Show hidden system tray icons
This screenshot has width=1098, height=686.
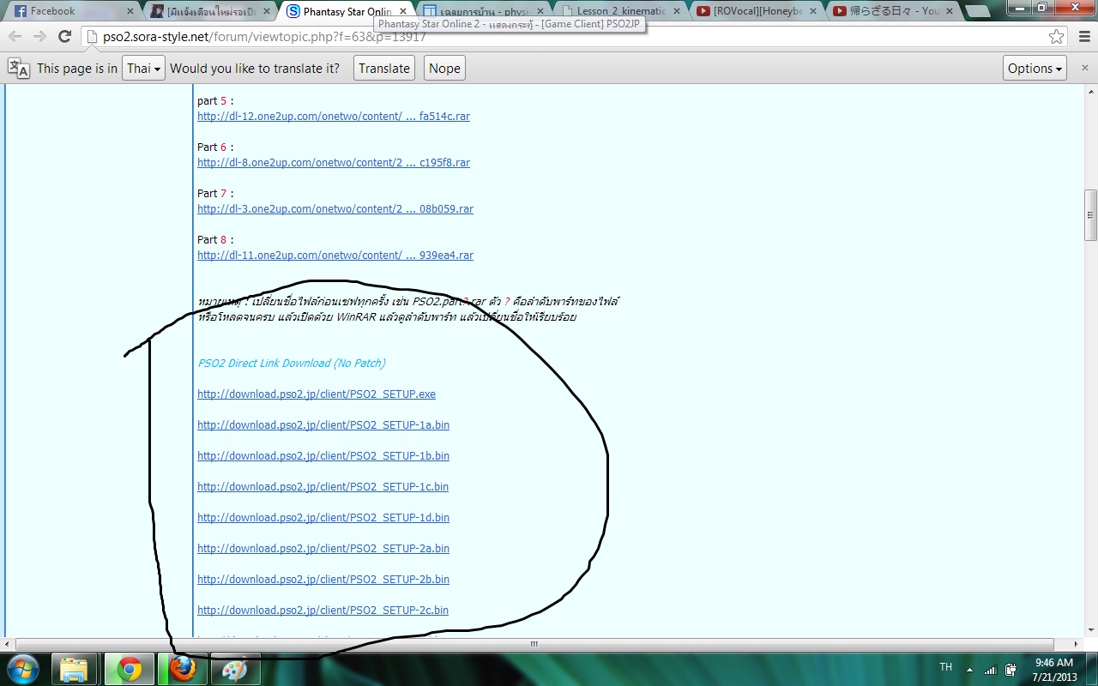point(969,669)
